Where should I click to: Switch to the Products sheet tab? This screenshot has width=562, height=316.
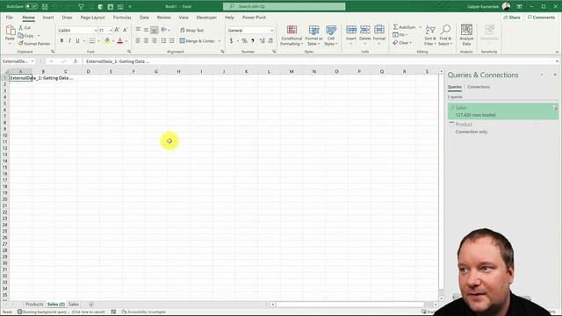point(34,305)
